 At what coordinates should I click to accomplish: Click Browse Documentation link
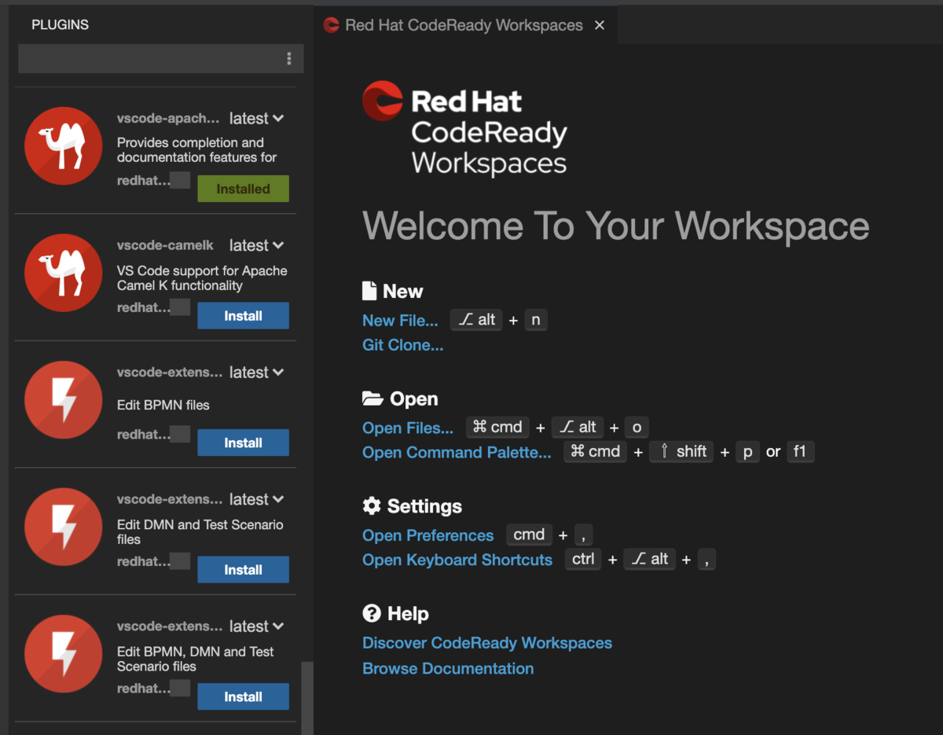pyautogui.click(x=448, y=668)
